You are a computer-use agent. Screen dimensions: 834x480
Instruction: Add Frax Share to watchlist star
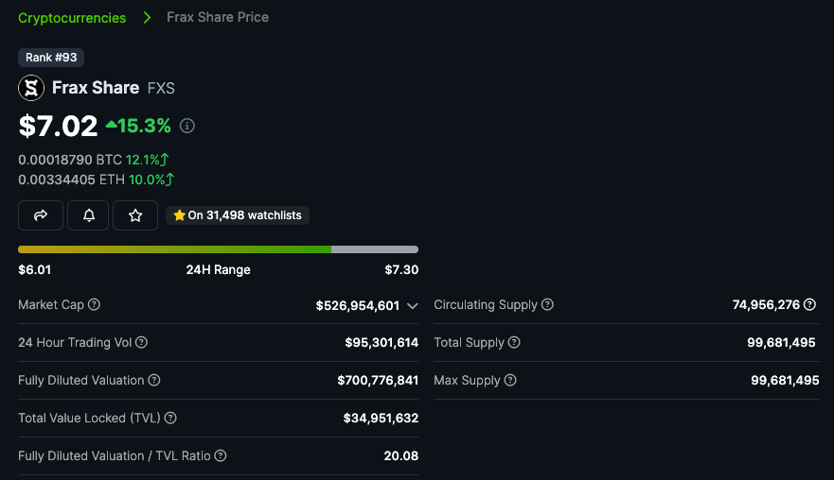[x=135, y=215]
